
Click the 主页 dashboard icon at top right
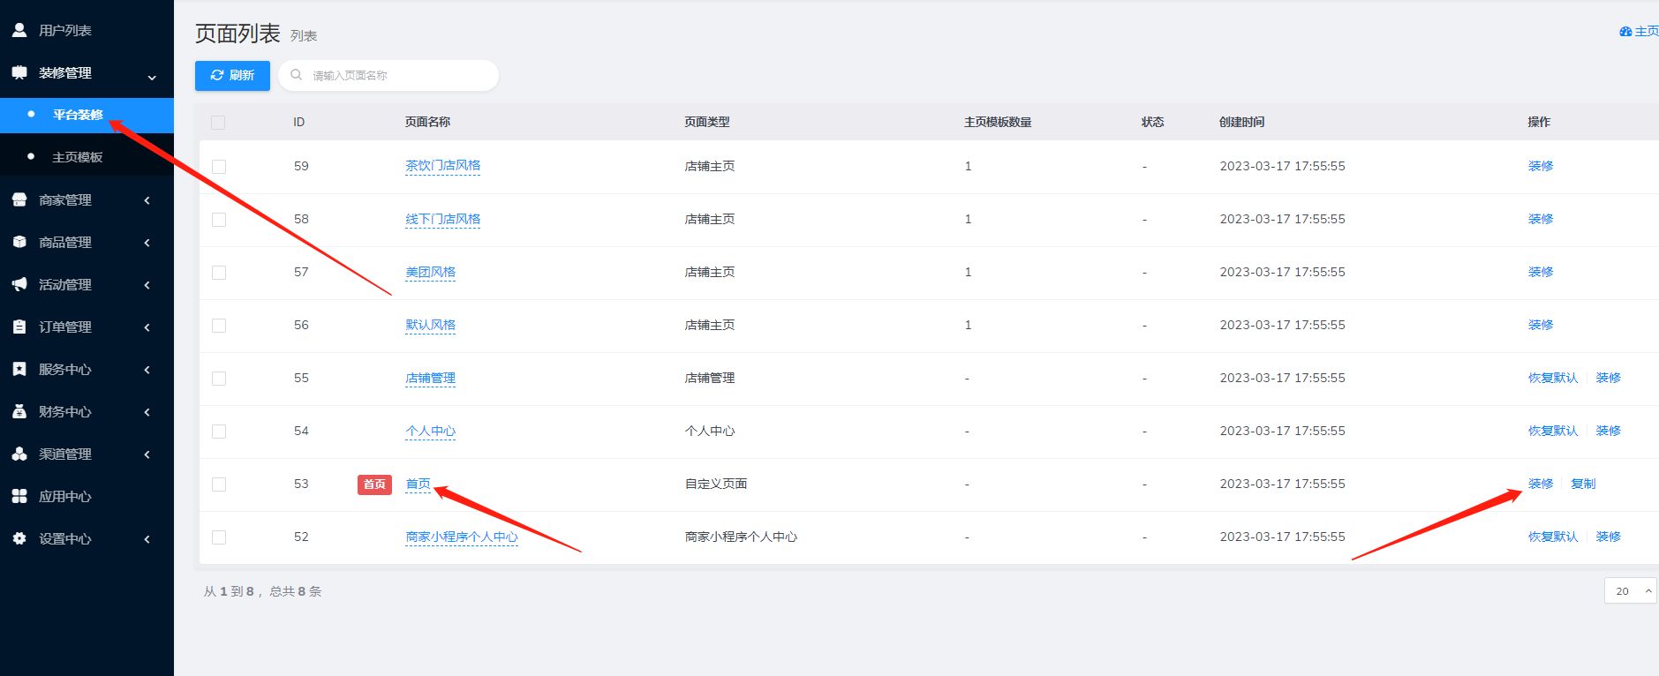click(x=1625, y=31)
